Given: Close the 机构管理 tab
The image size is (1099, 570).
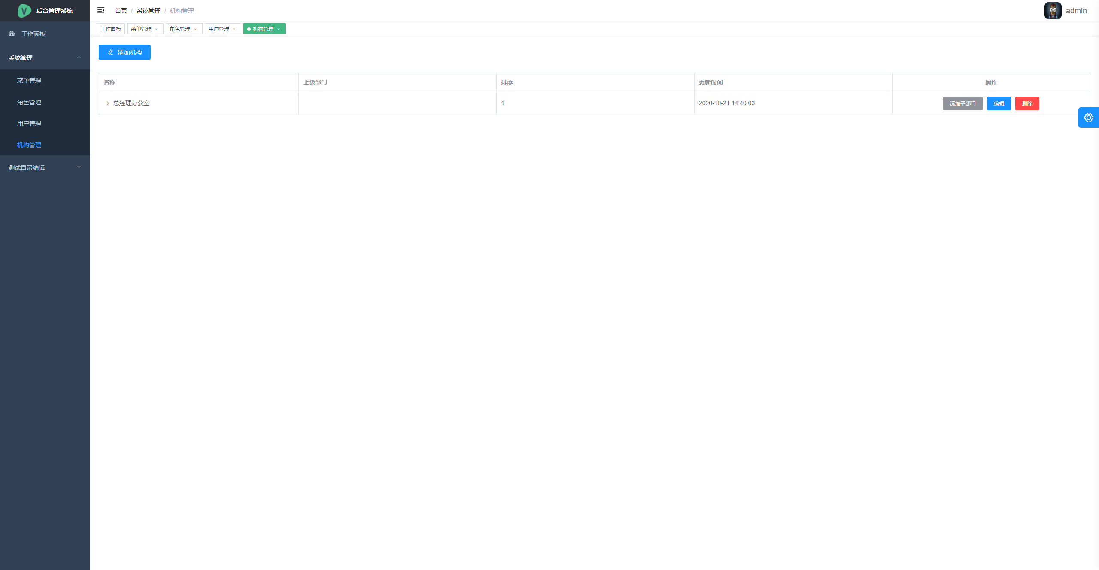Looking at the screenshot, I should coord(279,29).
